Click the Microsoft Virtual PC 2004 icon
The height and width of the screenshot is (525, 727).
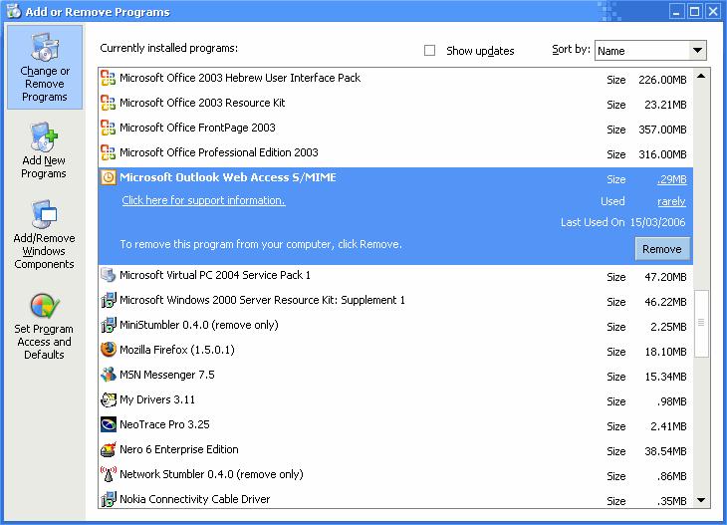pos(109,275)
